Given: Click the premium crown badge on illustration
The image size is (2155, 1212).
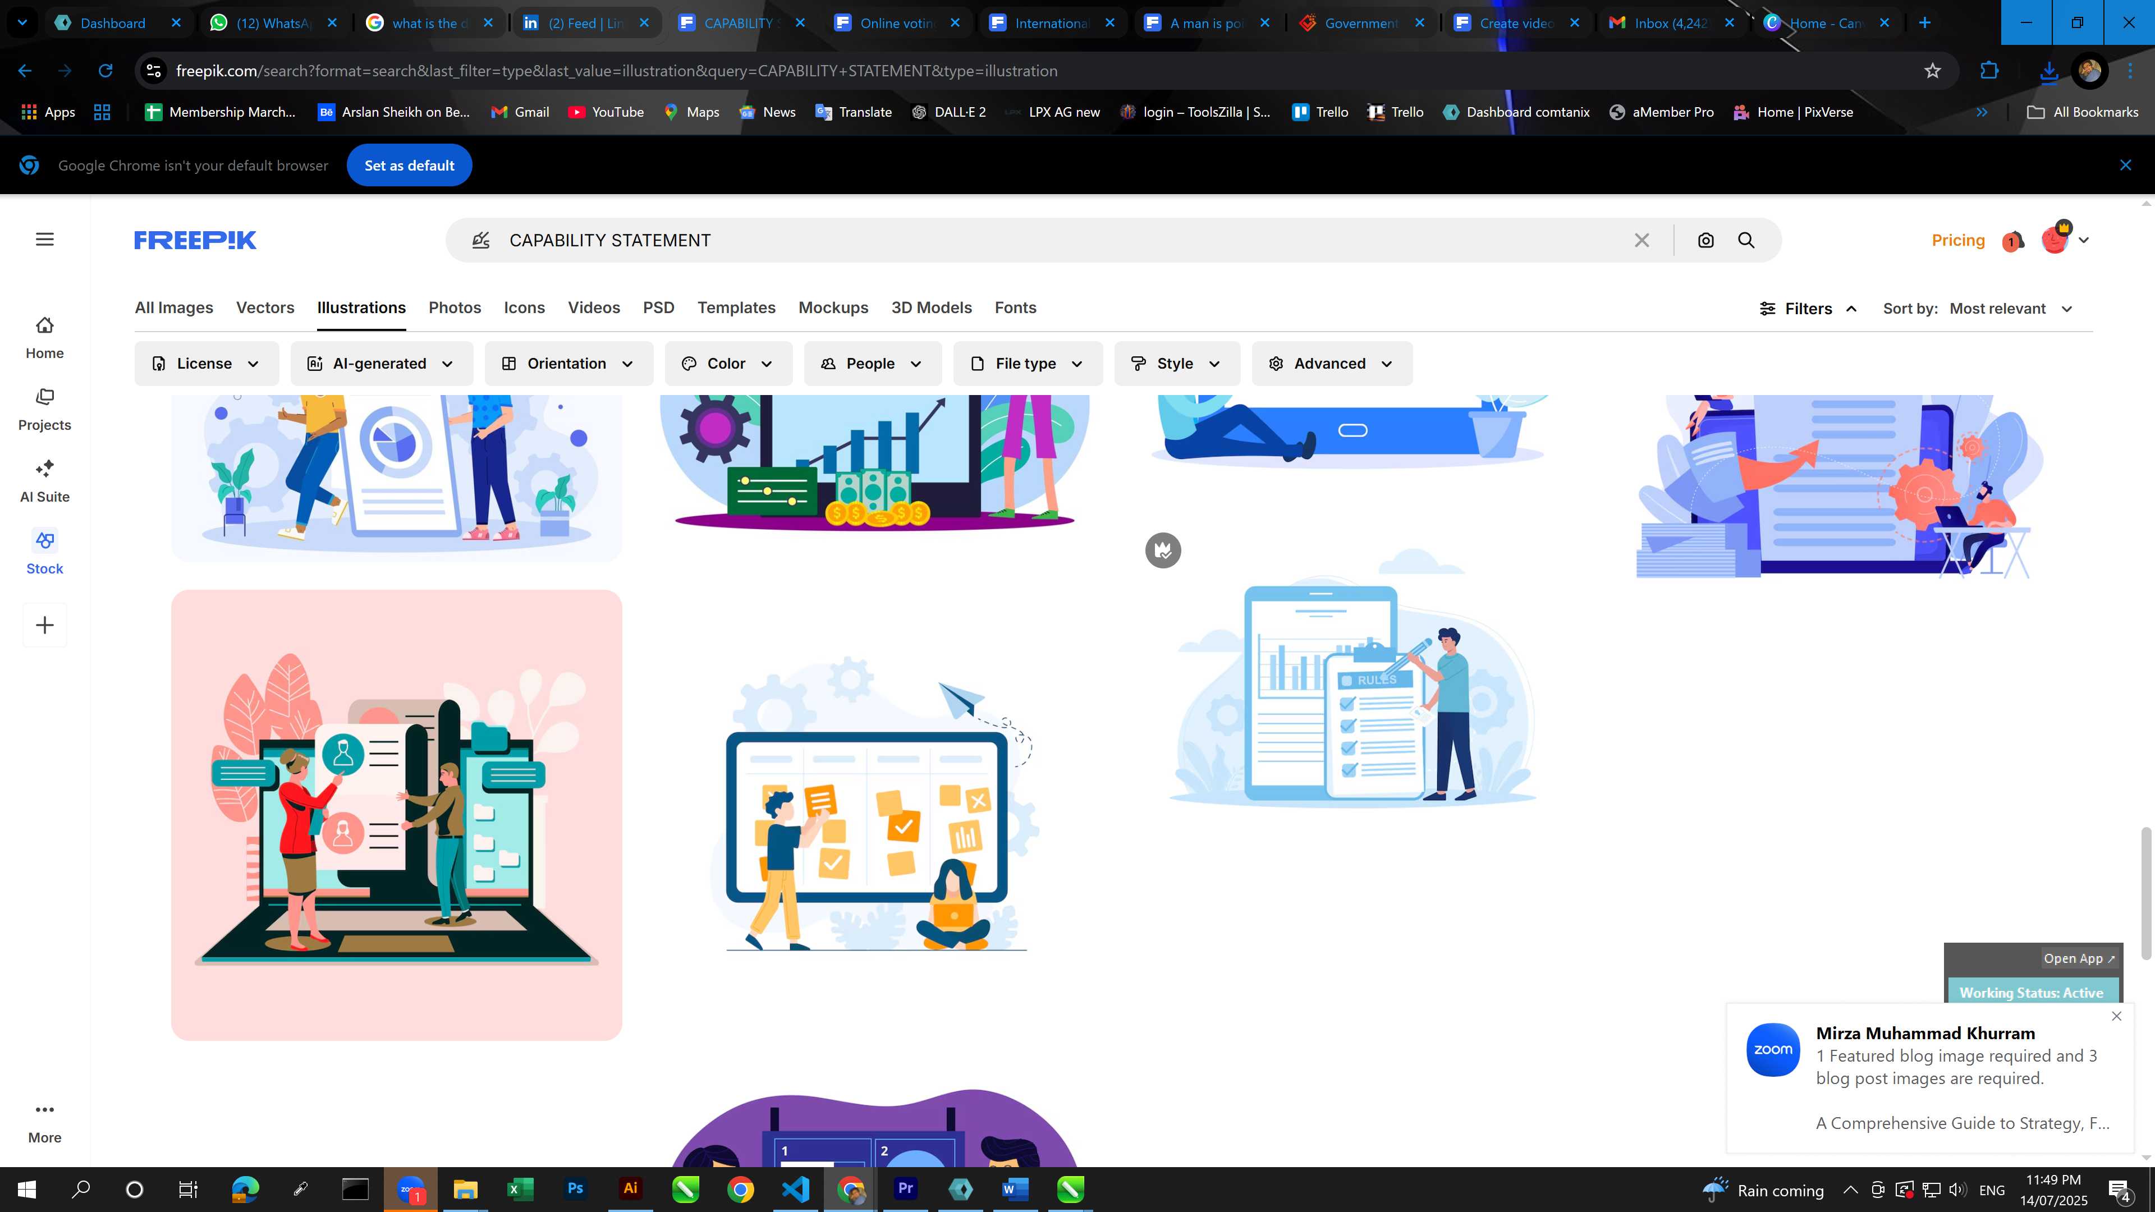Looking at the screenshot, I should click(1163, 550).
